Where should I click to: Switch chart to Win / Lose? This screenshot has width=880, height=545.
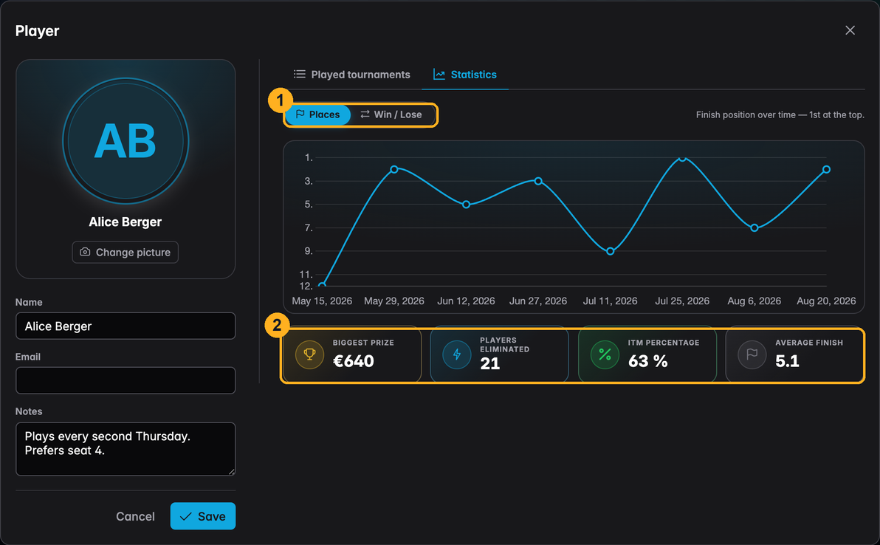[391, 114]
